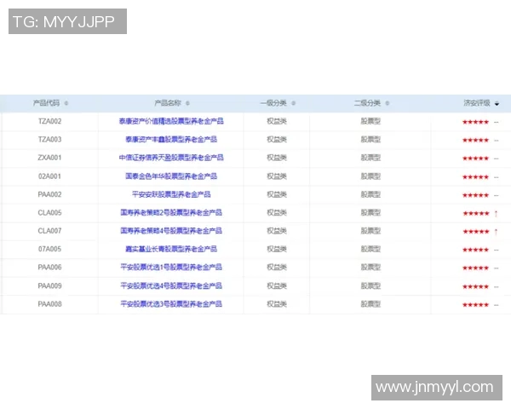Image resolution: width=511 pixels, height=409 pixels.
Task: Click 权益类 in the PAA009 row
Action: click(277, 286)
